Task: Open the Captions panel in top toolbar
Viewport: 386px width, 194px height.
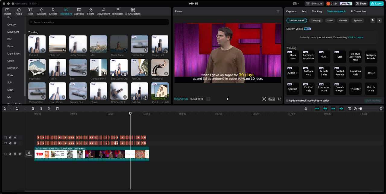Action: (x=79, y=12)
